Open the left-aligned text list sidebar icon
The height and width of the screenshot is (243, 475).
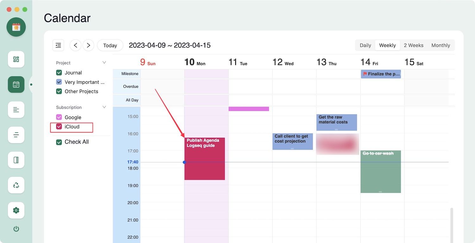[x=16, y=110]
